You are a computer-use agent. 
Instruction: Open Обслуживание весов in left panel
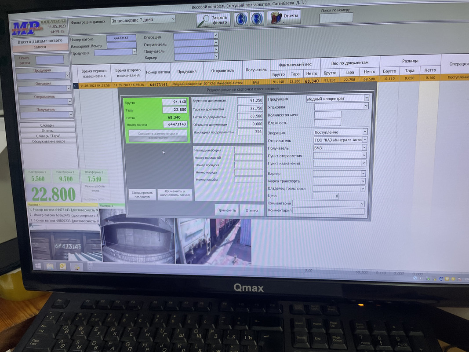tap(48, 141)
